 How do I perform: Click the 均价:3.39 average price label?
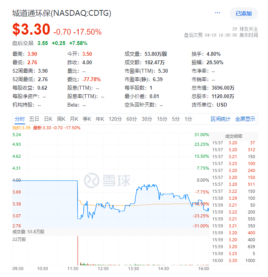(x=22, y=128)
